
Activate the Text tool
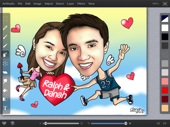point(5,108)
